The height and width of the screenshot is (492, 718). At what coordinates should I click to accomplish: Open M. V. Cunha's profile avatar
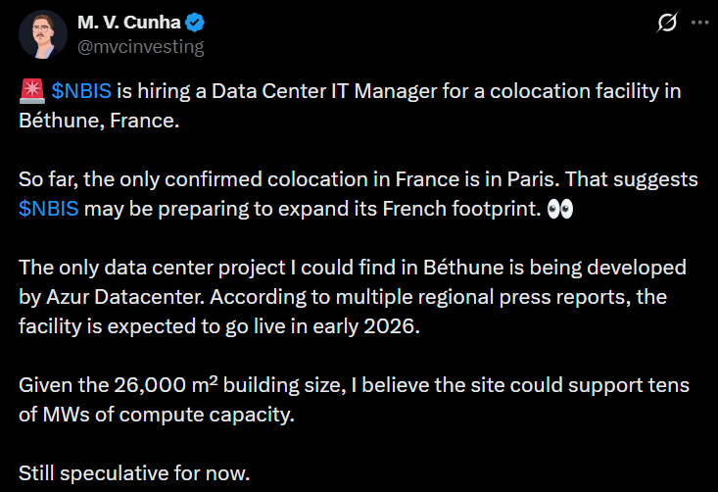(41, 33)
